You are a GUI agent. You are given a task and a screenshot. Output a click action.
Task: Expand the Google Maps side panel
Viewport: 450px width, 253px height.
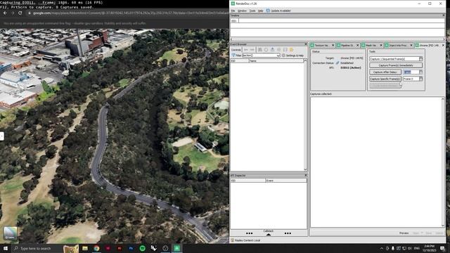click(x=1, y=136)
